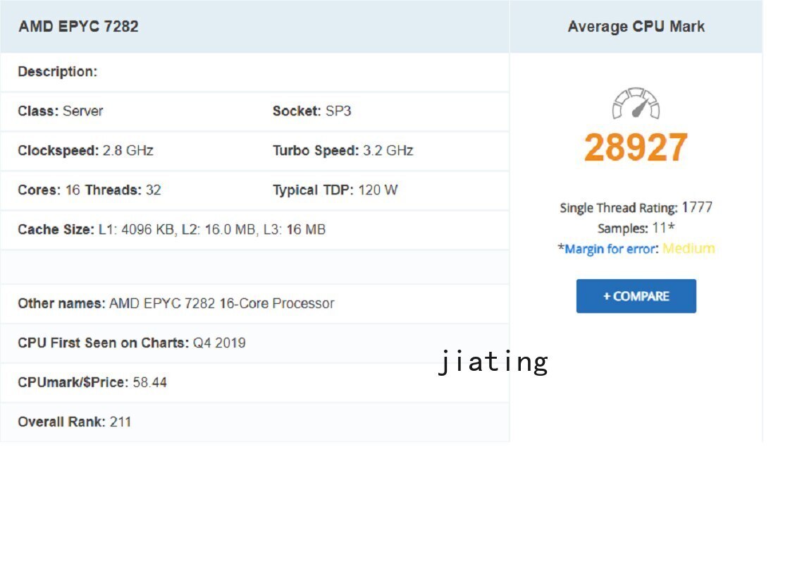Click the Average CPU Mark header

pyautogui.click(x=636, y=27)
